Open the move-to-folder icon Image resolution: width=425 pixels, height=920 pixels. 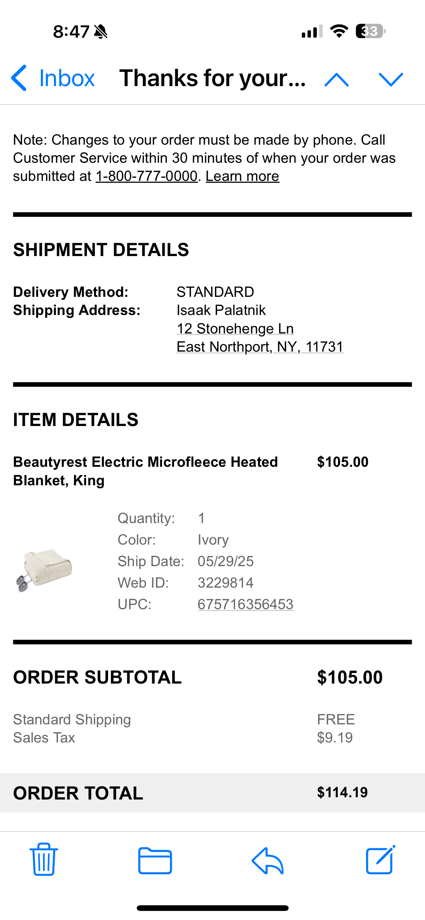(x=155, y=861)
